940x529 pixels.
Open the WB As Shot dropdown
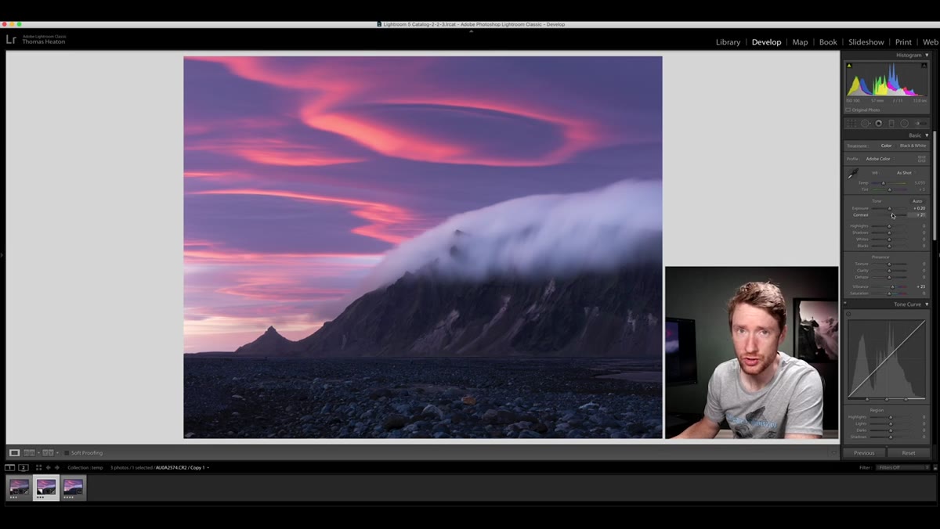(x=905, y=173)
